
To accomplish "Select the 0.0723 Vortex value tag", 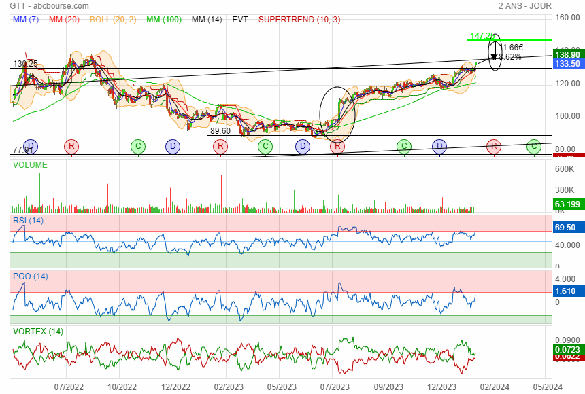I will click(x=567, y=350).
